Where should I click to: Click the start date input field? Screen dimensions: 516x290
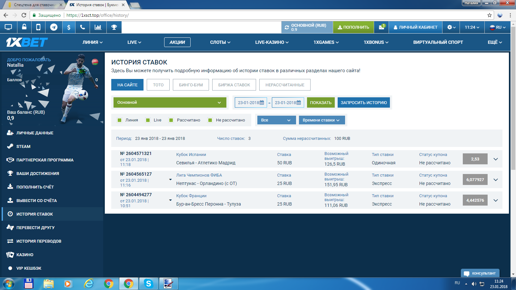tap(251, 102)
